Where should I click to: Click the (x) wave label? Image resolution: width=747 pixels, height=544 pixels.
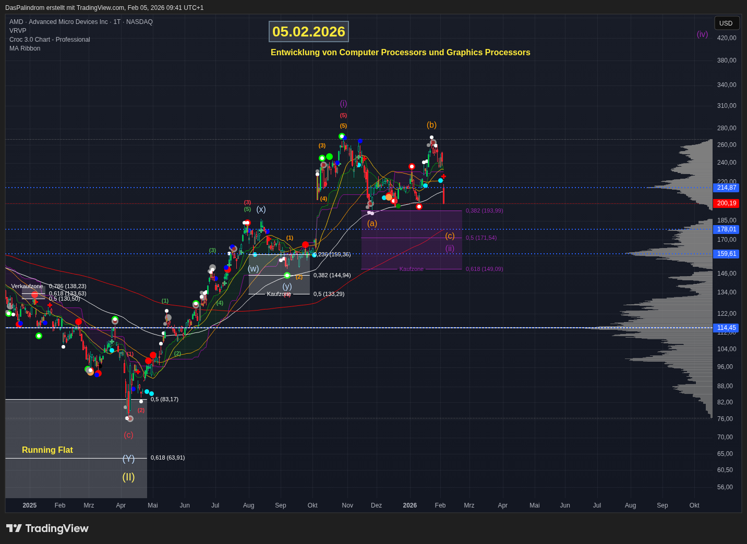[261, 209]
